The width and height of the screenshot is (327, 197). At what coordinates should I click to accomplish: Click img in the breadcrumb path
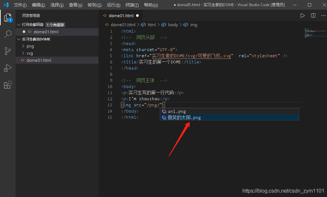[x=193, y=25]
